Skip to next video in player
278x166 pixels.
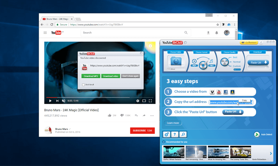[57, 101]
